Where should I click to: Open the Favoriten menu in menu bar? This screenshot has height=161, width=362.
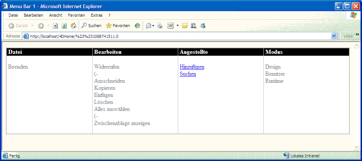76,15
